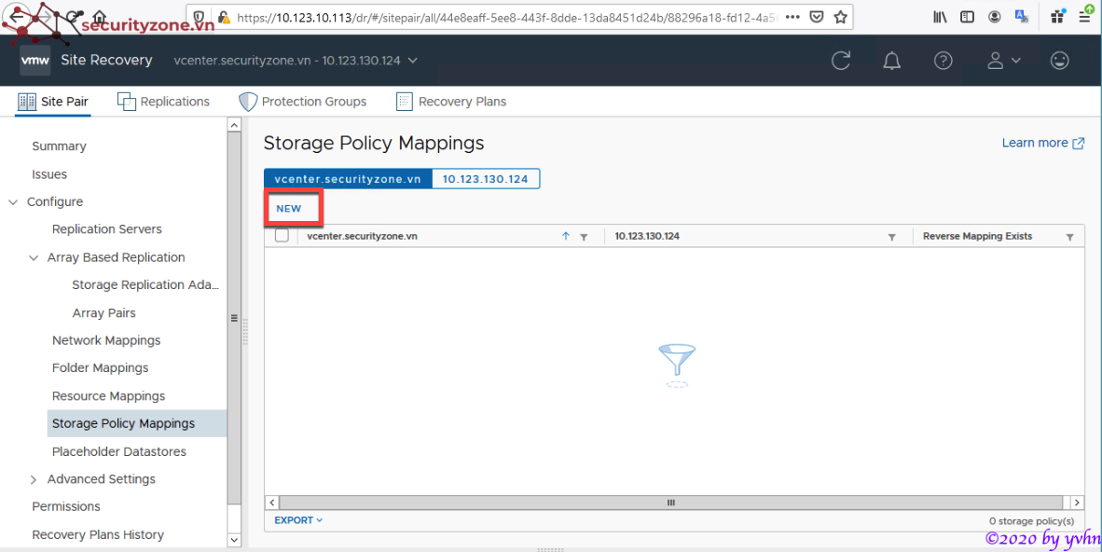Sort by vcenter.securityzone.vn column arrow
1102x552 pixels.
coord(566,237)
